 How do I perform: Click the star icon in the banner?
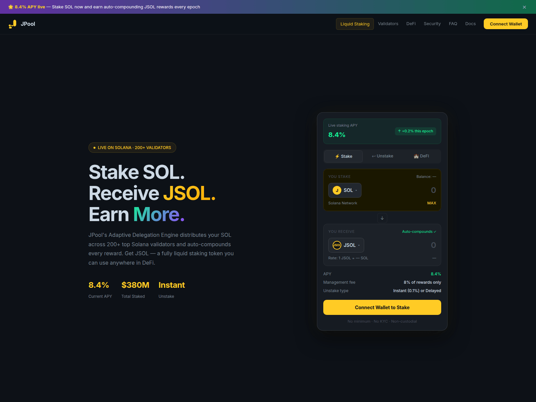tap(11, 7)
